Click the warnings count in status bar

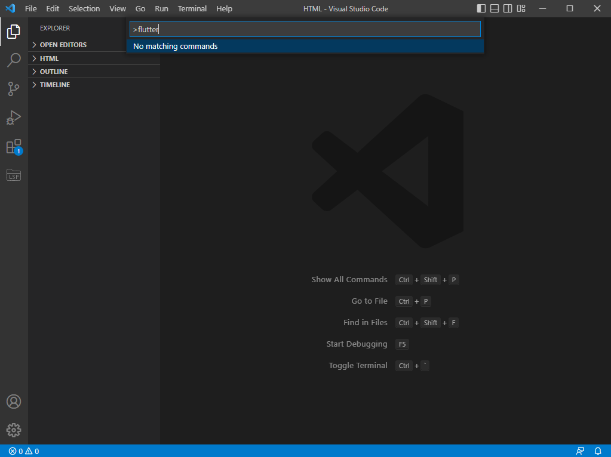pyautogui.click(x=32, y=451)
